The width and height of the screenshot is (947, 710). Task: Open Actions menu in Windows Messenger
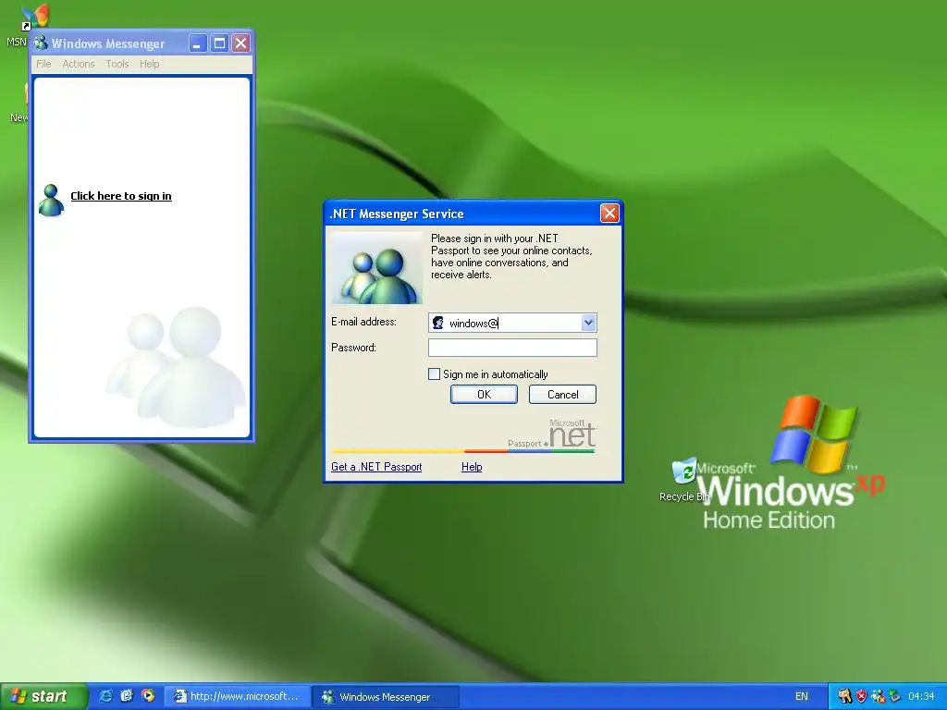tap(79, 64)
